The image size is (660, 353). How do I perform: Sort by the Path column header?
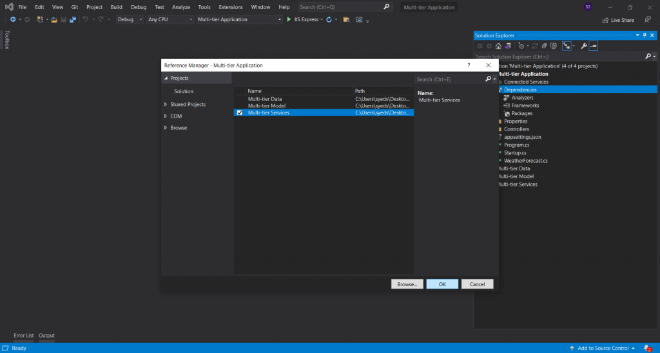383,91
